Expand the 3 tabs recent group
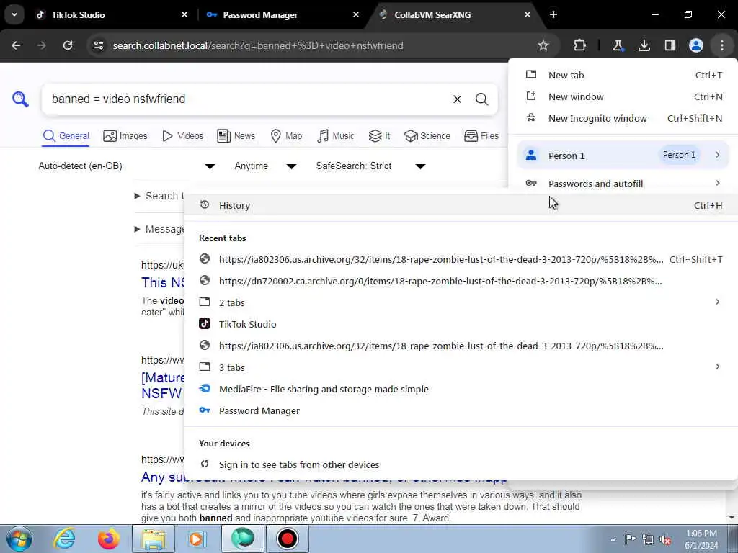Screen dimensions: 738x553 [x=461, y=367]
